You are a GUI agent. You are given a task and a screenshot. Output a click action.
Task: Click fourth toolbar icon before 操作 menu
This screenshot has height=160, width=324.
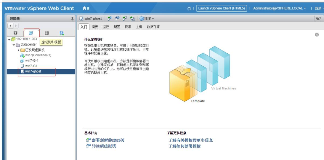[x=132, y=19]
